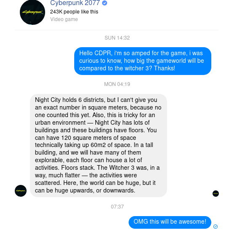The image size is (229, 246).
Task: Click the 'urban environment — Night City has lots' line
Action: click(92, 123)
